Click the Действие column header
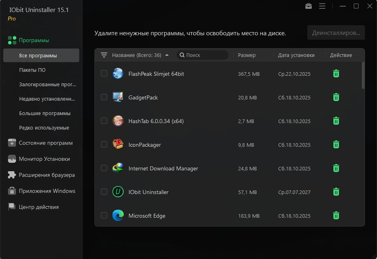377x259 pixels. [x=341, y=55]
